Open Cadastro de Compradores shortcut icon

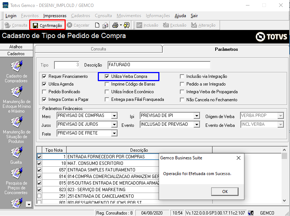click(x=16, y=66)
